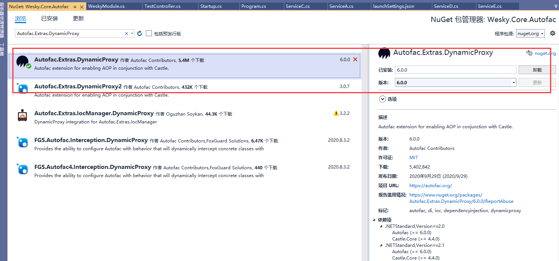Uninstall via red X on Autofac.Extras.DynamicProxy row
Viewport: 559px width, 261px height.
click(355, 59)
